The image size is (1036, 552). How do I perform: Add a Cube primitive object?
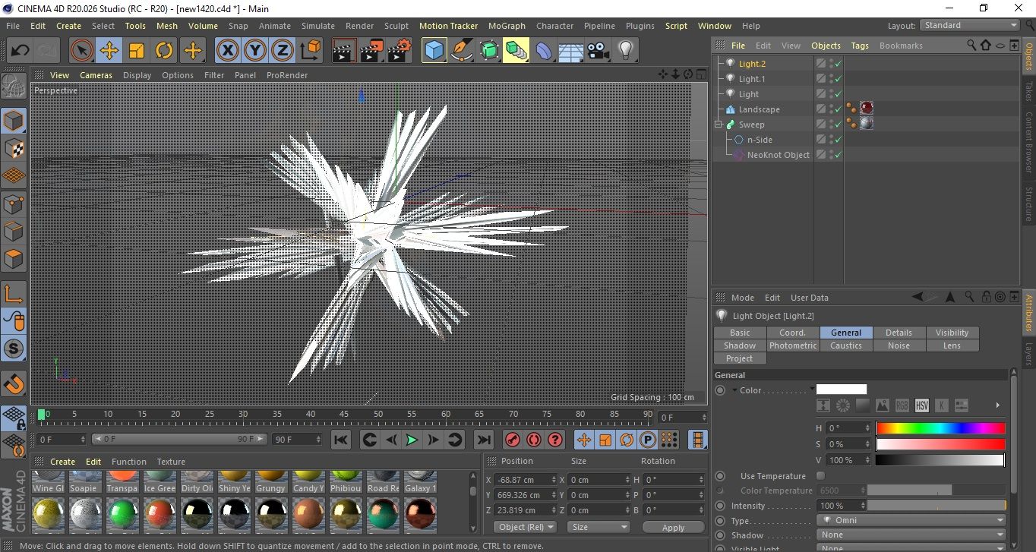(x=434, y=51)
